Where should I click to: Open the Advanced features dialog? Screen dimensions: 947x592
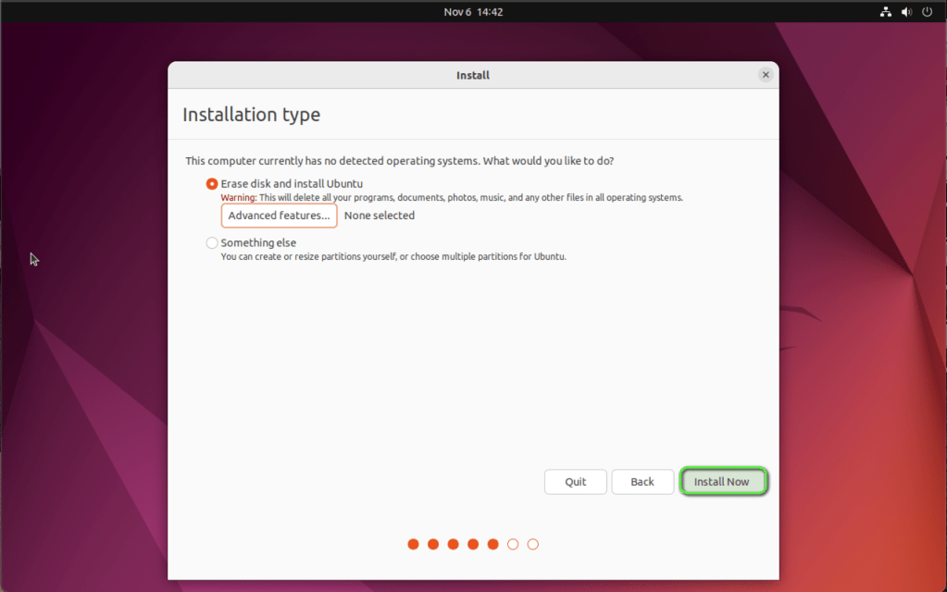(x=279, y=216)
